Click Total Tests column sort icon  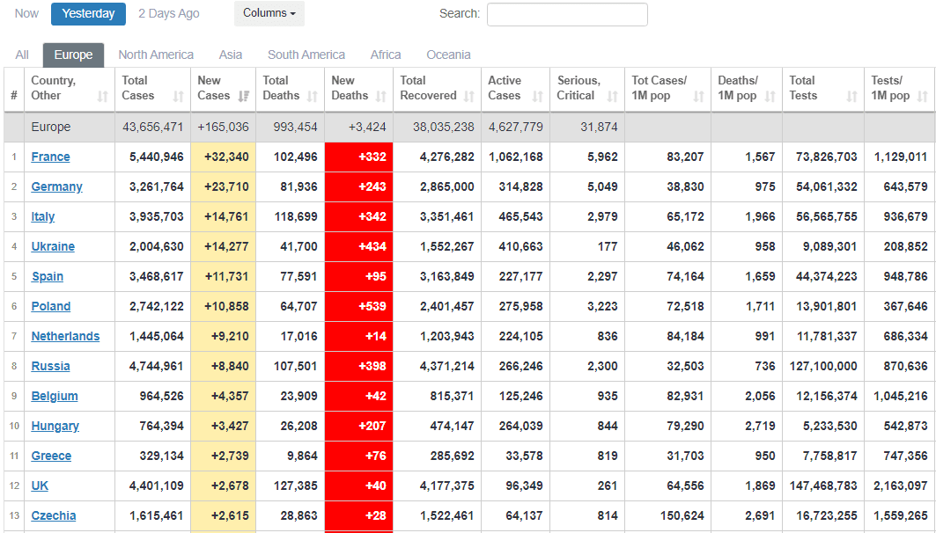coord(852,96)
